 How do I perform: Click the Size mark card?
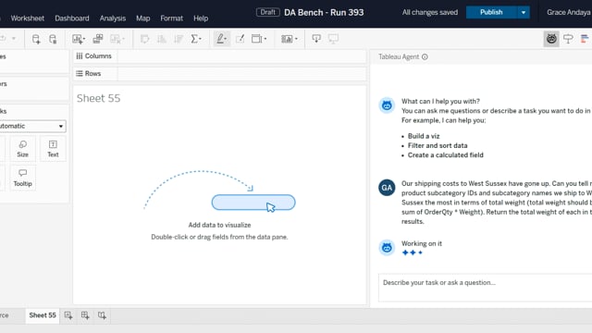[x=22, y=149]
